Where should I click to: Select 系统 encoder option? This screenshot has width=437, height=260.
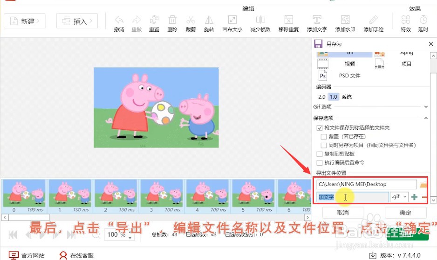point(347,97)
